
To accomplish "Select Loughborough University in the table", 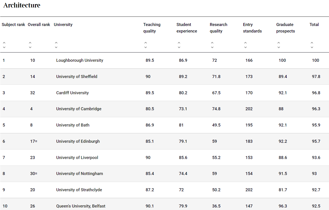I will [x=80, y=60].
